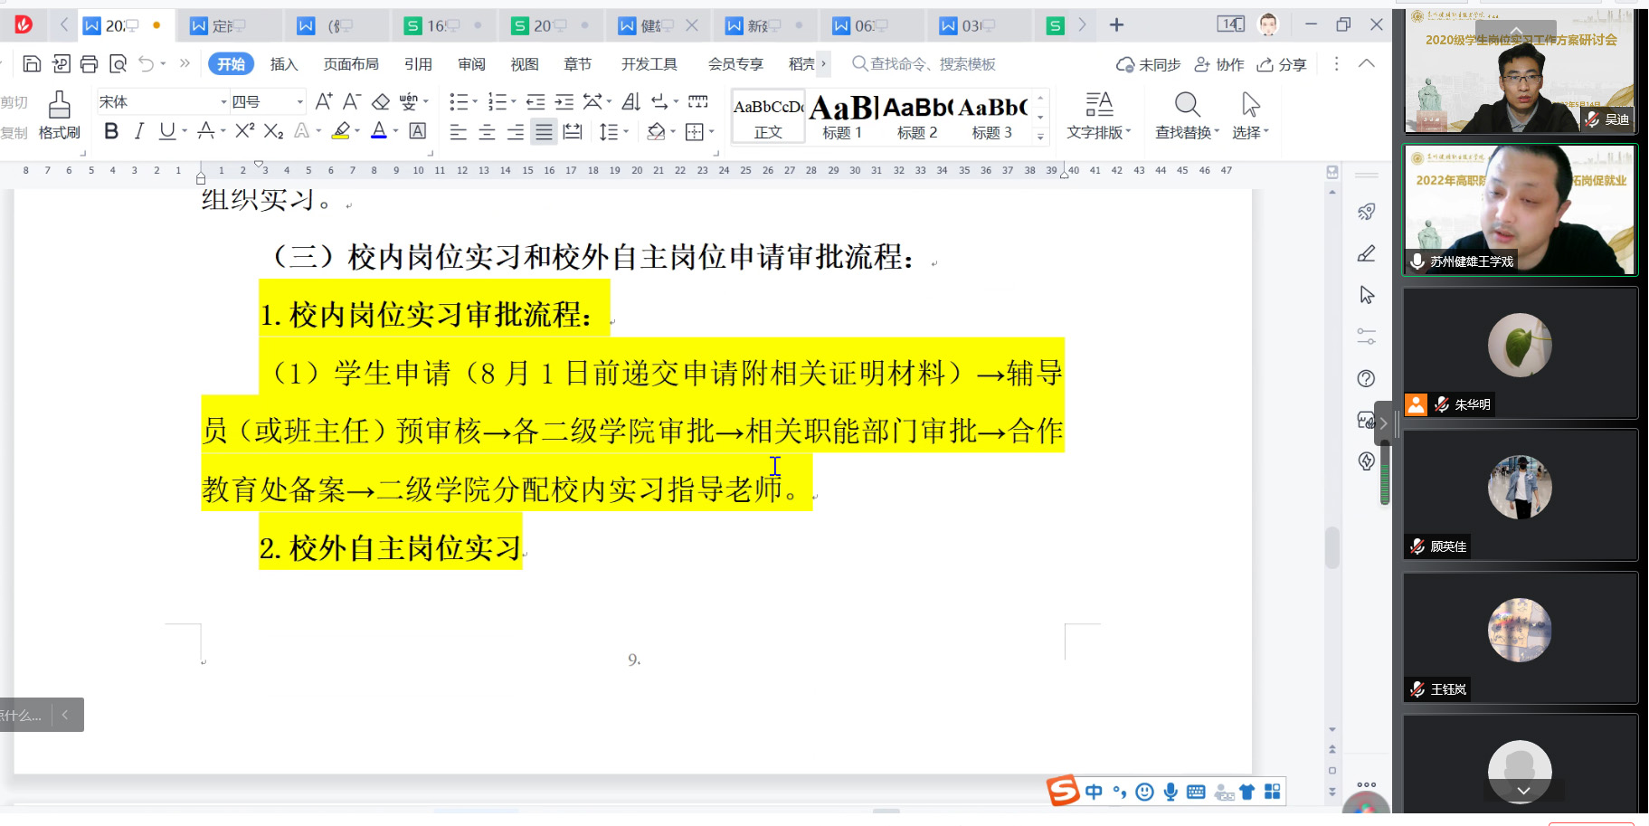1649x826 pixels.
Task: Open Find and Replace (查找替换)
Action: 1187,116
